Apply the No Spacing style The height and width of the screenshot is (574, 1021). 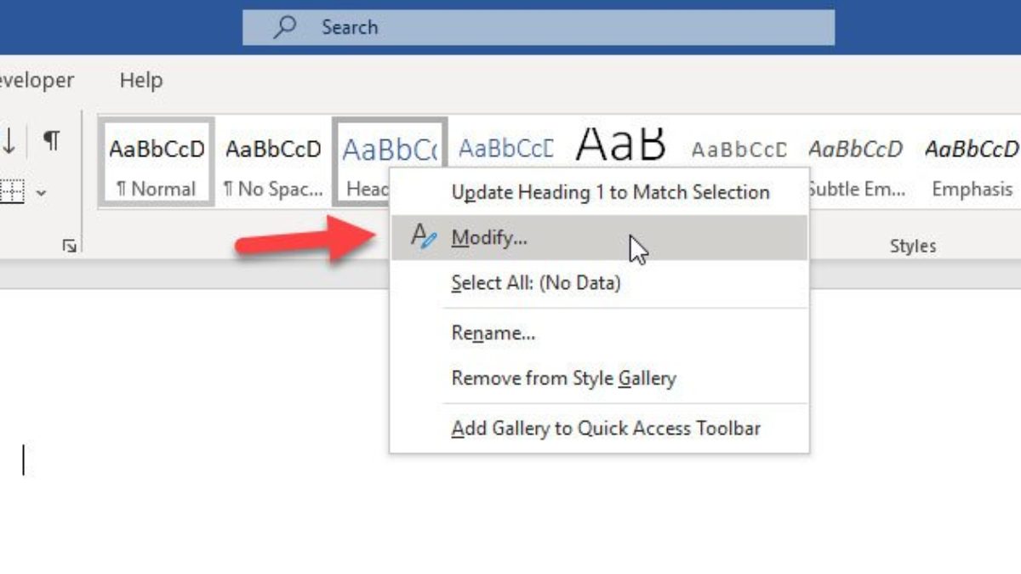pos(273,162)
